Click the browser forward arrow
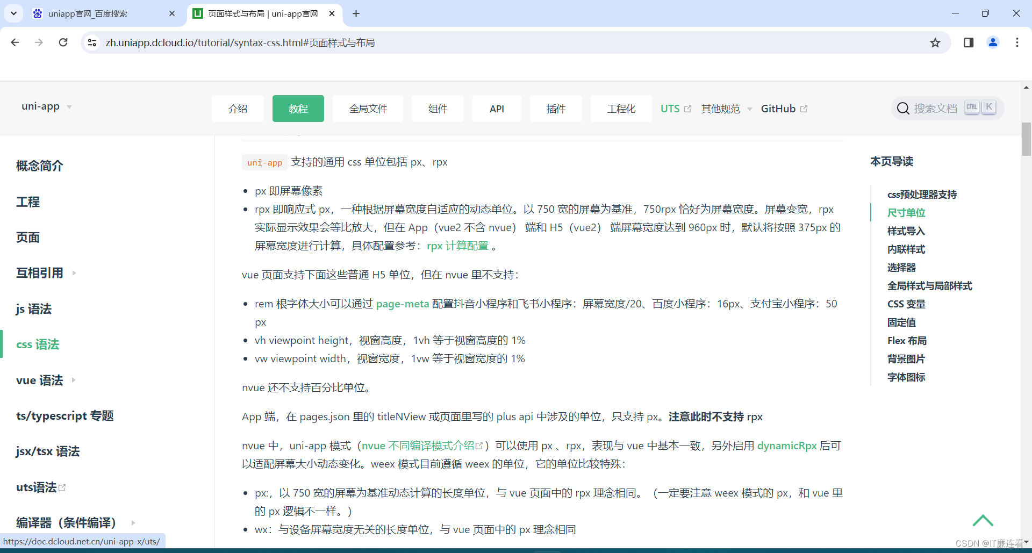 point(39,42)
